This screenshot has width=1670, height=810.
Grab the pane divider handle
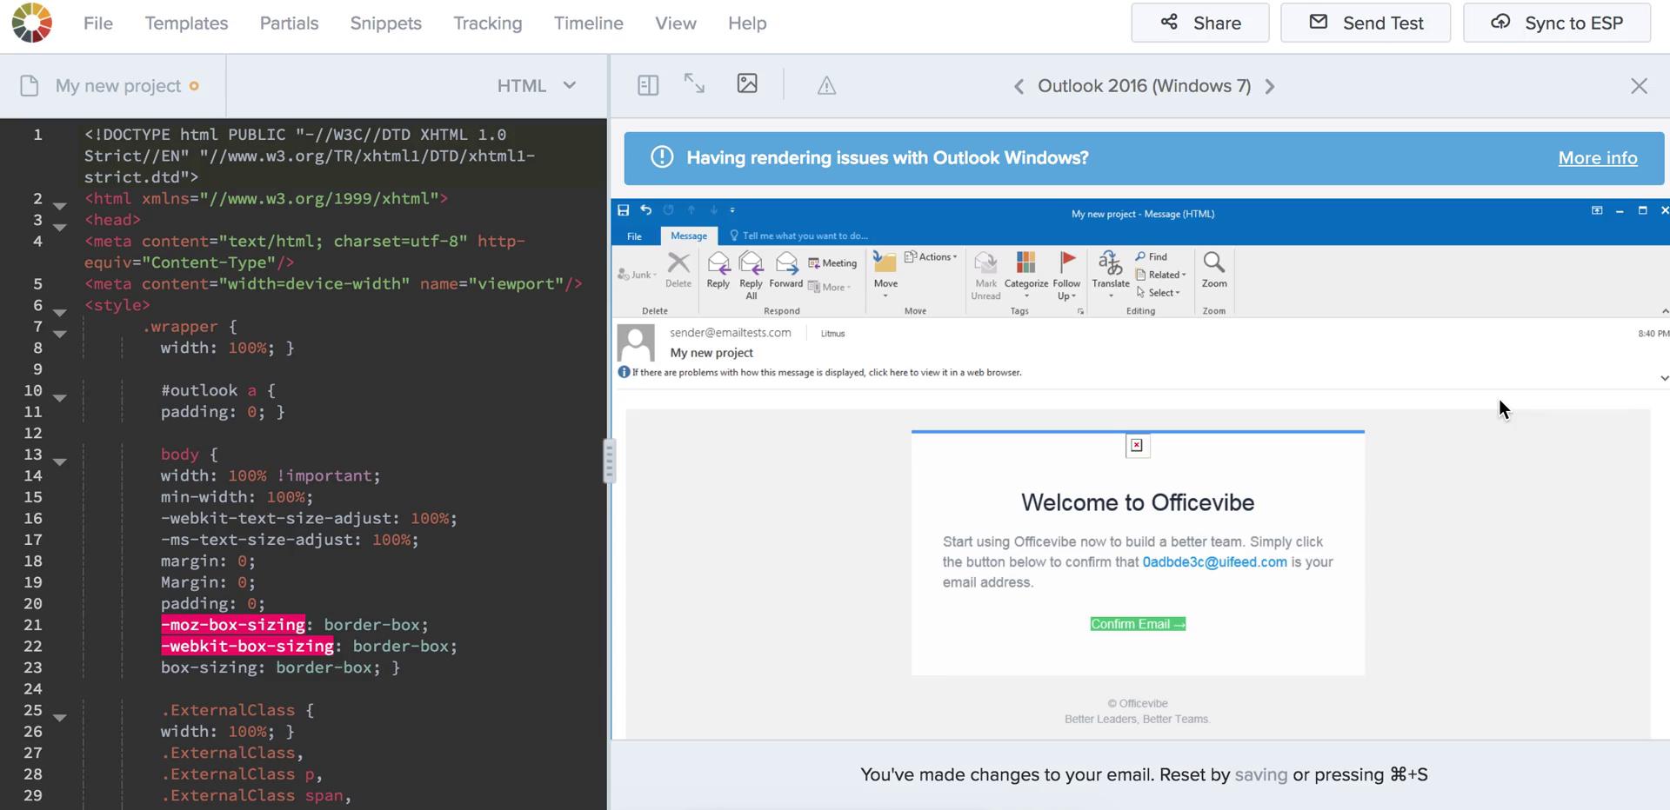(x=609, y=461)
